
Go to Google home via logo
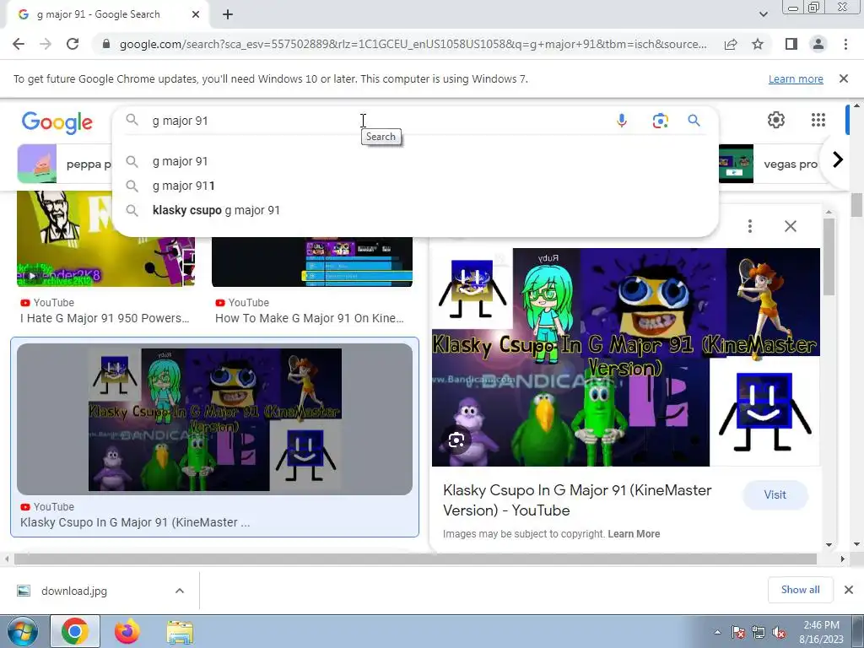tap(57, 122)
